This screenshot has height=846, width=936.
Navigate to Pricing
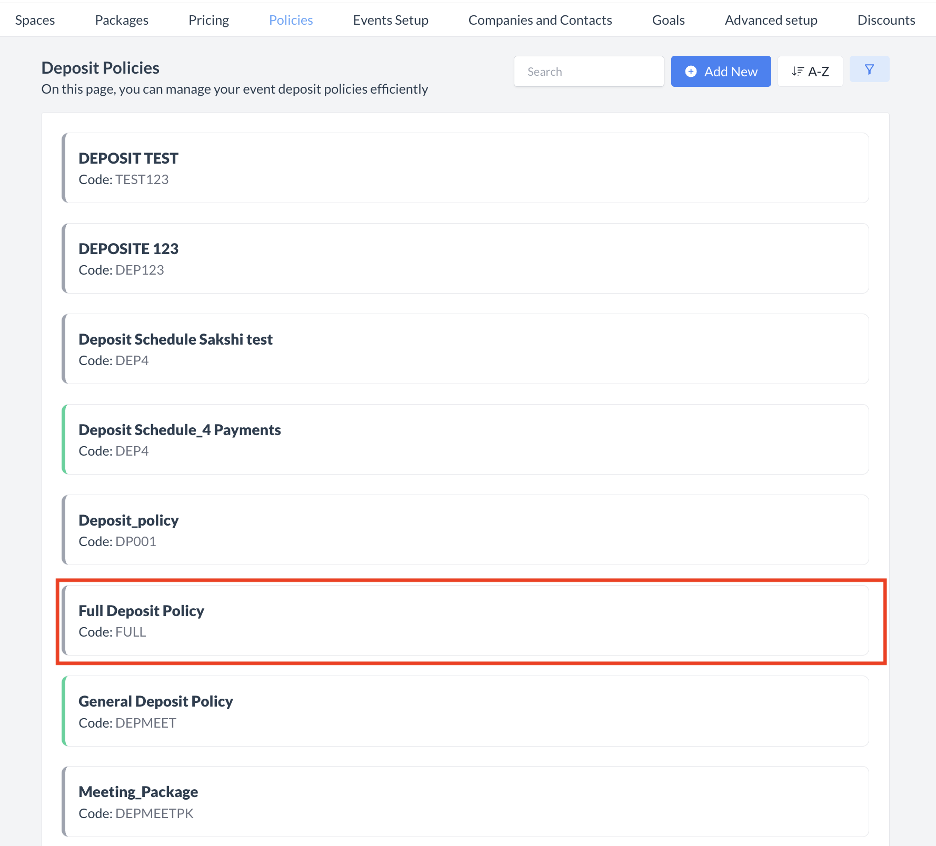click(208, 19)
